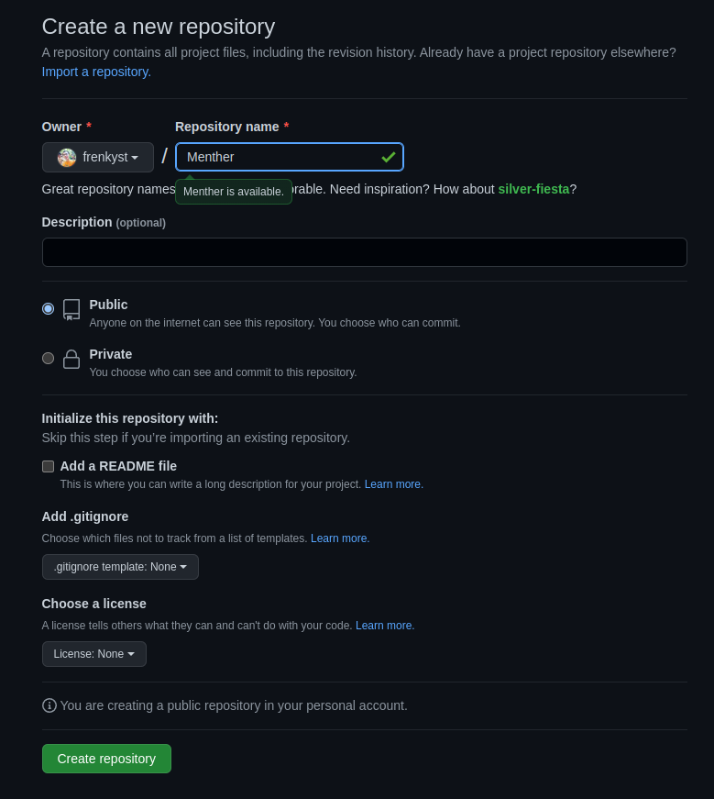
Task: Click "Learn more" under Choose a license
Action: coord(384,625)
